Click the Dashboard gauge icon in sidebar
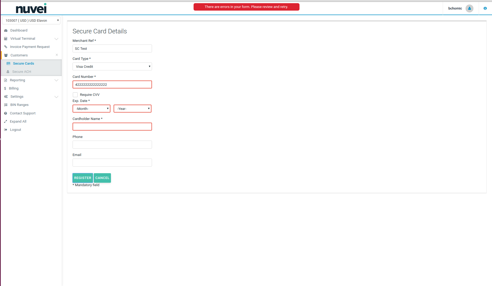Image resolution: width=492 pixels, height=286 pixels. [x=6, y=30]
